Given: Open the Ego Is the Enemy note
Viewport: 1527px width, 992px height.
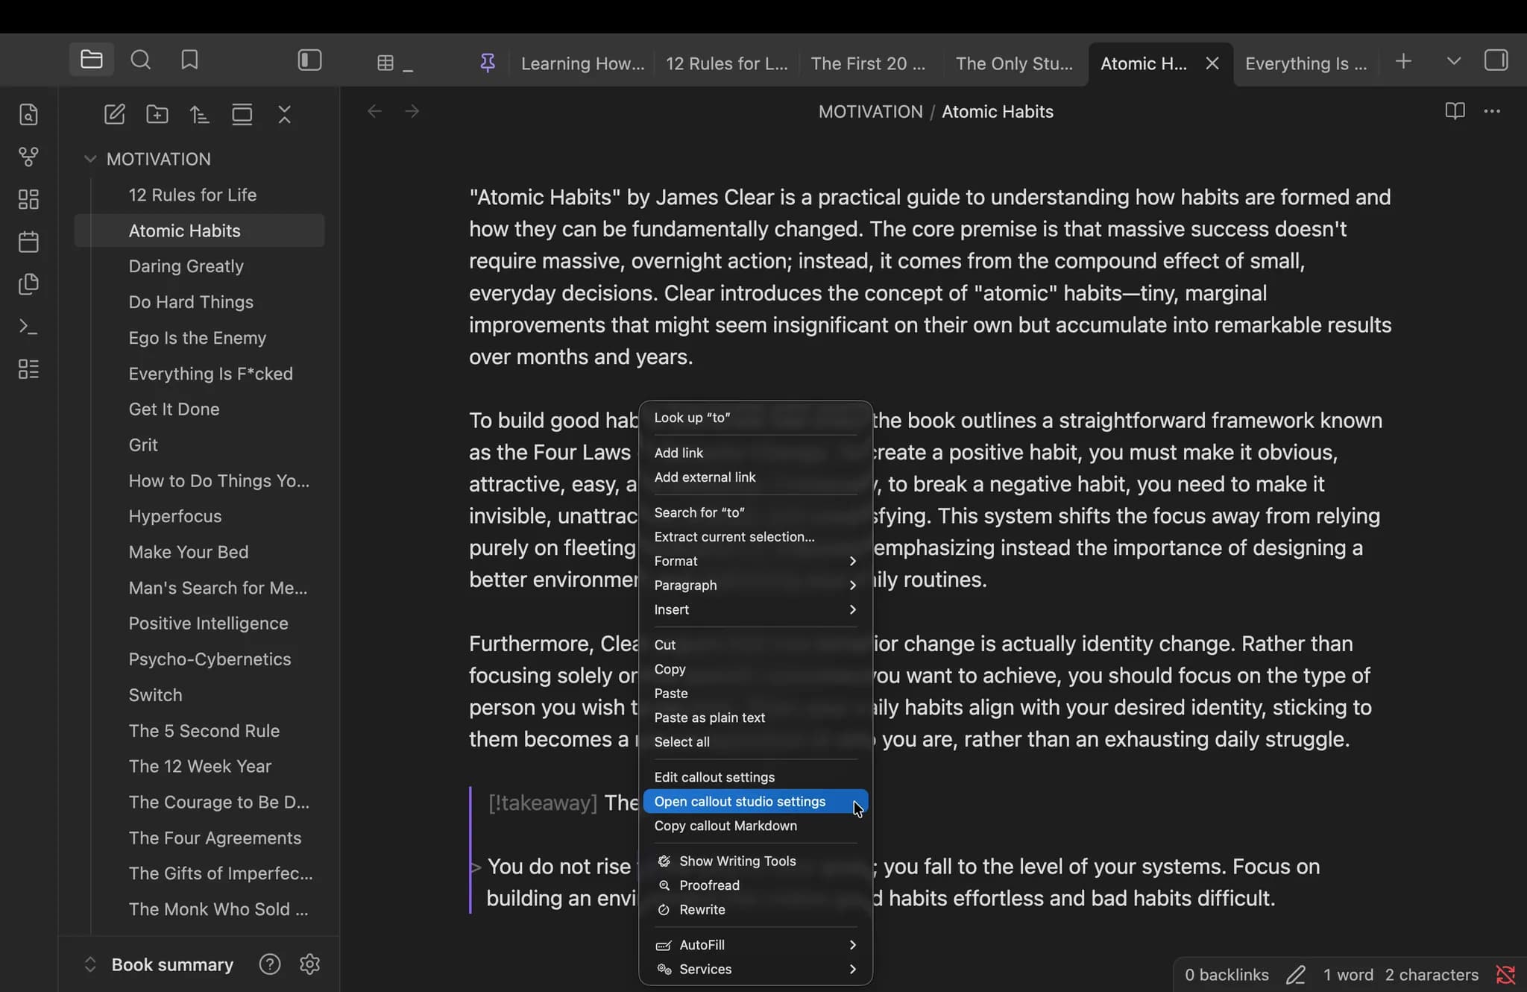Looking at the screenshot, I should tap(200, 338).
